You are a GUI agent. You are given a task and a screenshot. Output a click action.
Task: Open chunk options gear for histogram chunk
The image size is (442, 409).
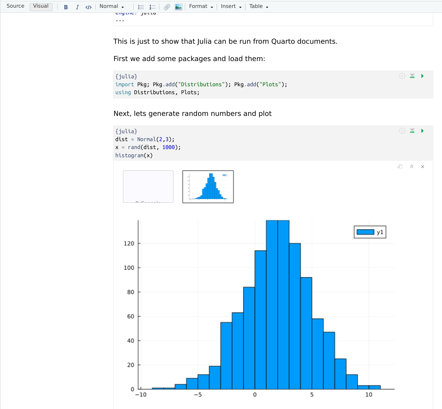pyautogui.click(x=402, y=131)
